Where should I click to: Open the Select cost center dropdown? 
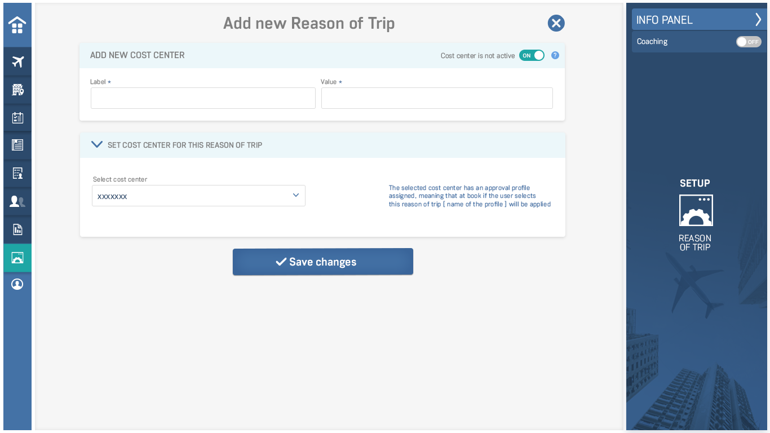[198, 196]
